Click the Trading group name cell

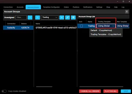91,26
